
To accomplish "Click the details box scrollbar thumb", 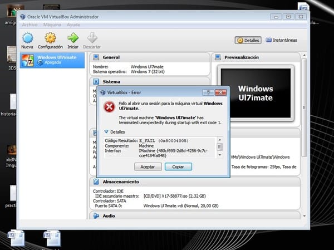I will 220,147.
